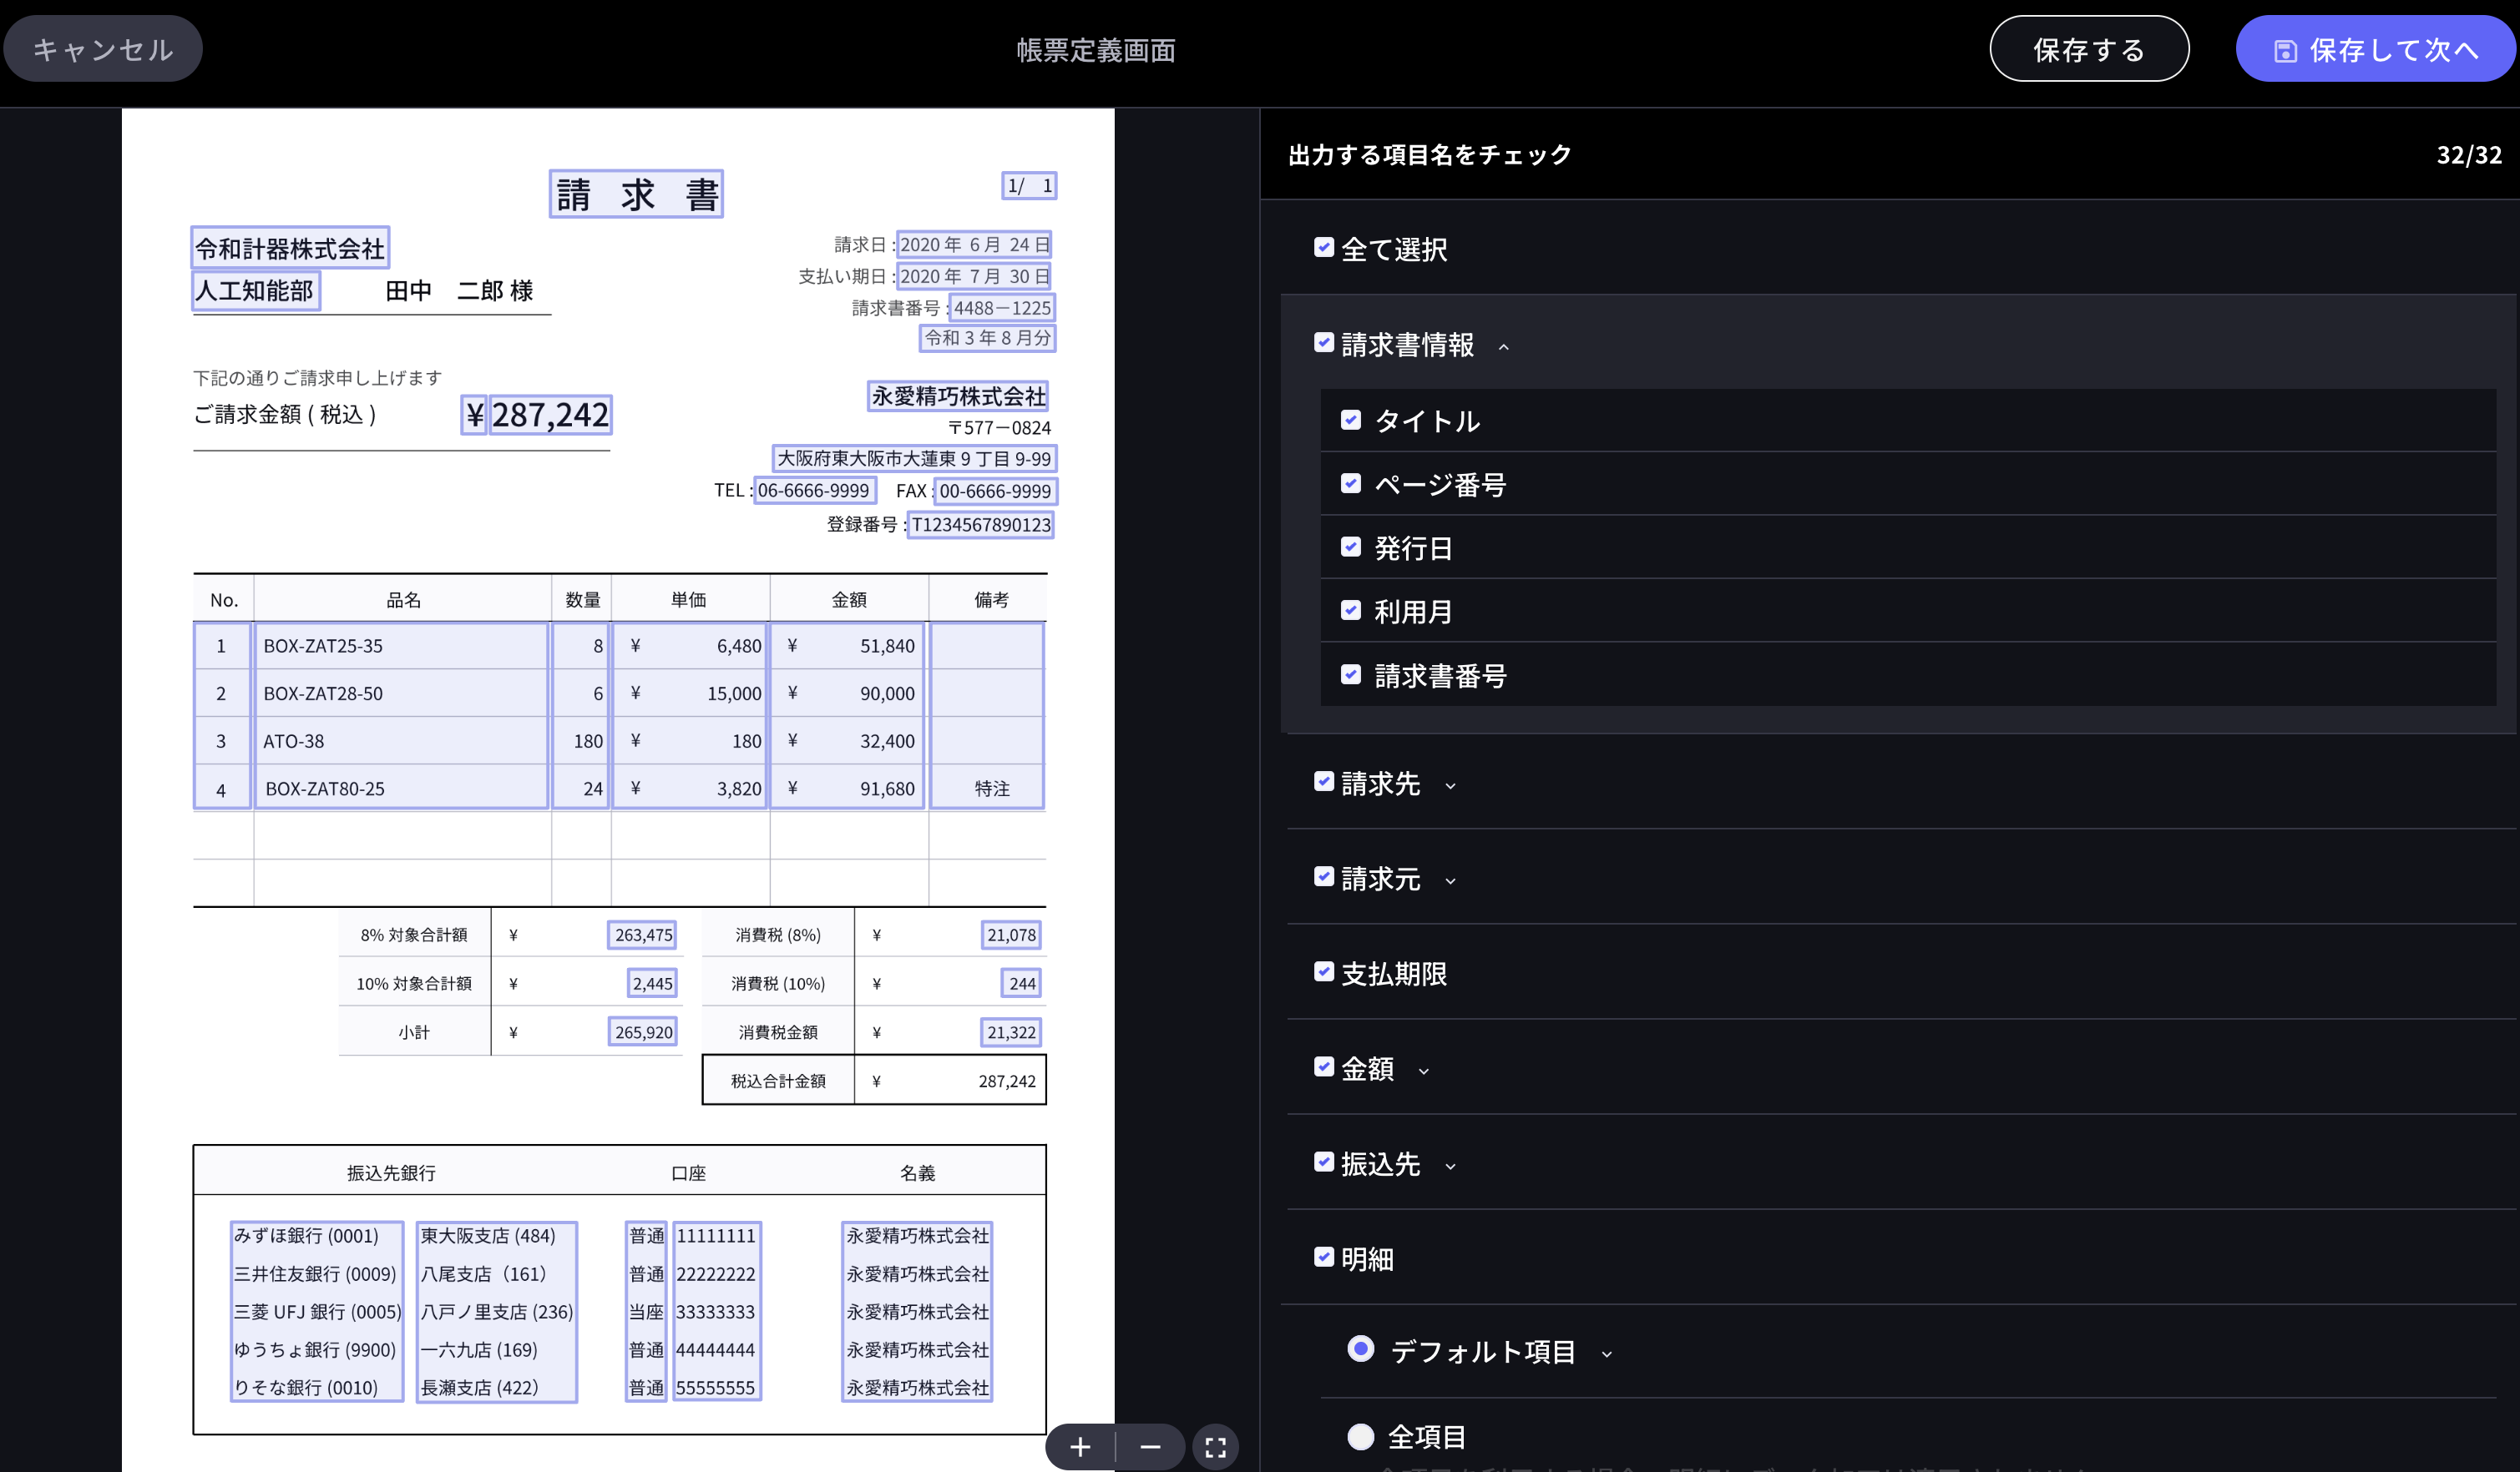Click the TEL 06-6666-9999 field
Viewport: 2520px width, 1472px height.
click(814, 491)
